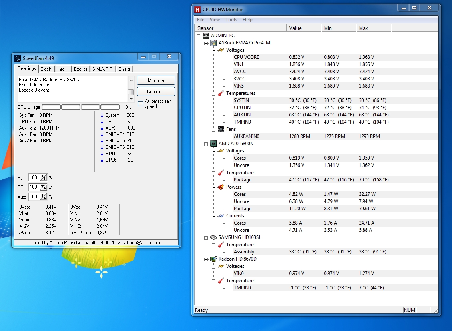
Task: Click the Min column header
Action: (339, 28)
